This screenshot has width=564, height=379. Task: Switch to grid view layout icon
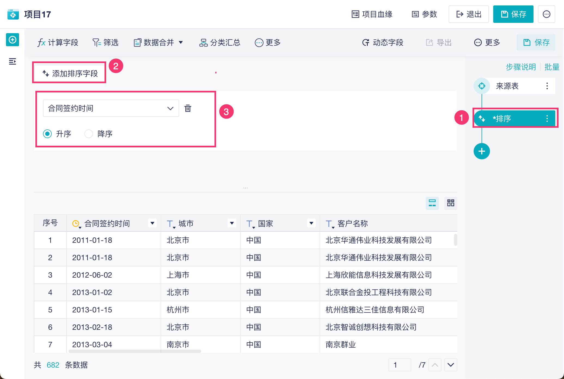450,203
